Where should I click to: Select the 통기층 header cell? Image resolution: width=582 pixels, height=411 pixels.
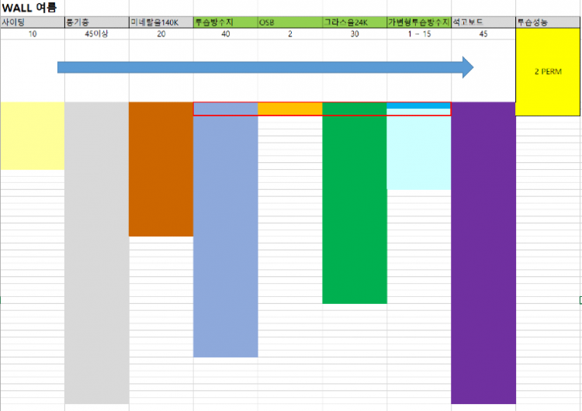click(x=96, y=22)
